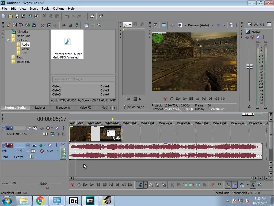The width and height of the screenshot is (274, 206).
Task: Open the Options menu
Action: click(x=59, y=9)
